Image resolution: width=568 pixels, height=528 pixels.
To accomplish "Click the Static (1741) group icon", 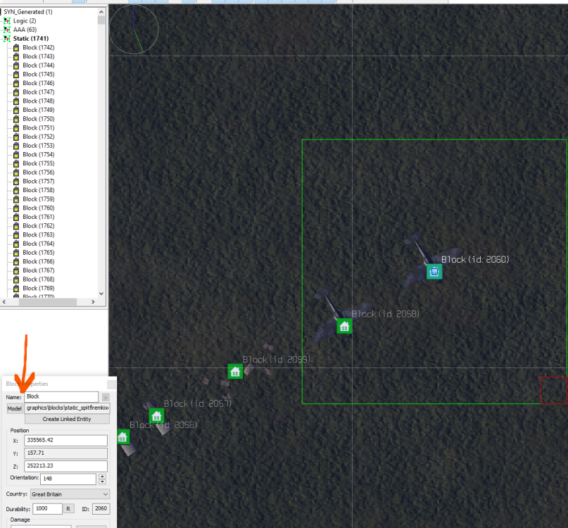I will coord(7,39).
